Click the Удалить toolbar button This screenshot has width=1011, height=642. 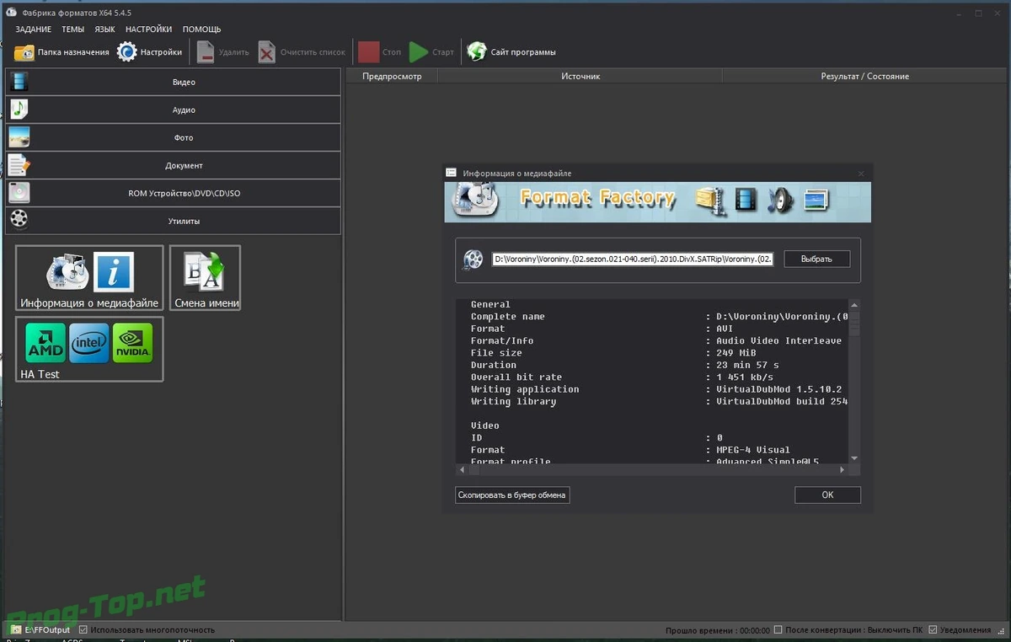pos(222,52)
